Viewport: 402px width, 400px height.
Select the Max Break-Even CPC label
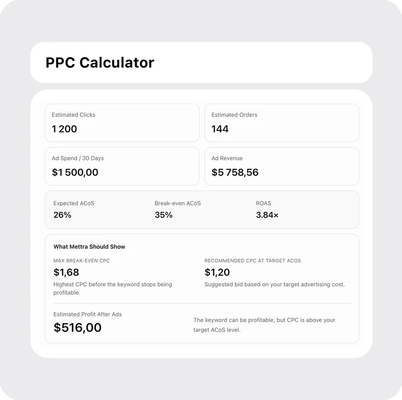tap(82, 261)
